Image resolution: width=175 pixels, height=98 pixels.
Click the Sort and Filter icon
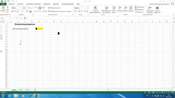tap(150, 8)
